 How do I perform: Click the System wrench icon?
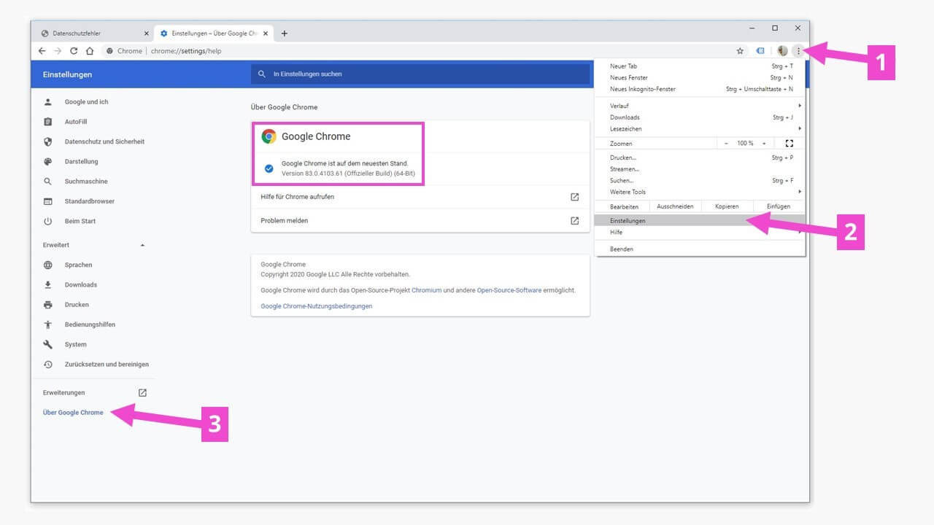point(48,344)
